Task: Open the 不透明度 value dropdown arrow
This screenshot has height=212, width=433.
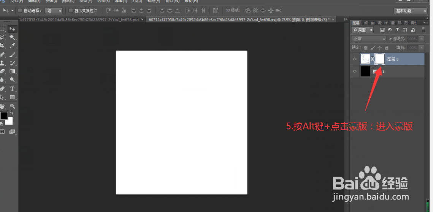Action: coord(422,39)
